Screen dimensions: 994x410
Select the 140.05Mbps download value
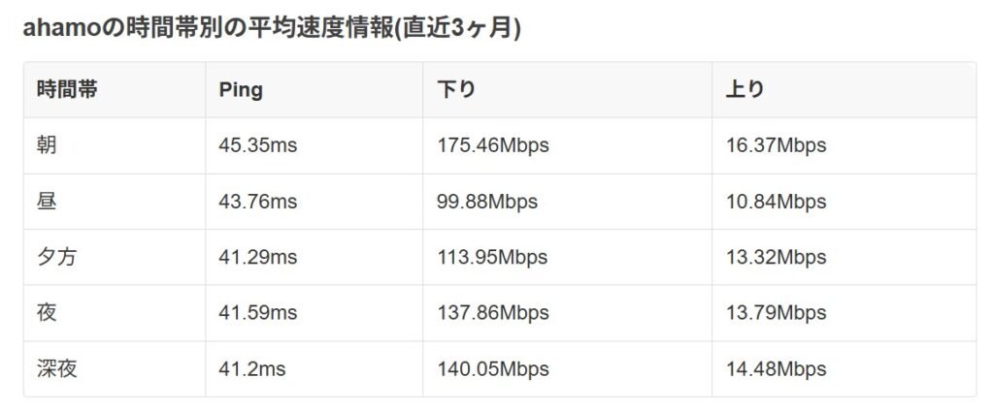coord(493,369)
